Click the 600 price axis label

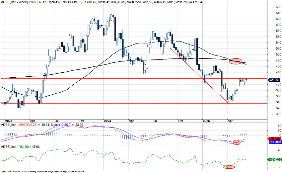(x=278, y=25)
